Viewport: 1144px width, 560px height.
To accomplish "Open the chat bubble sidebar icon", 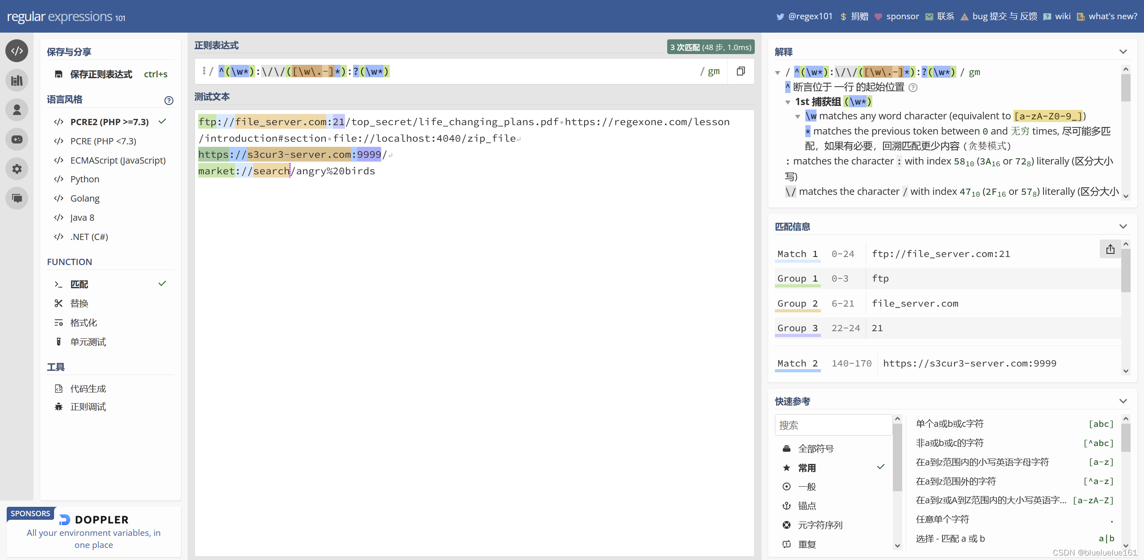I will tap(17, 198).
